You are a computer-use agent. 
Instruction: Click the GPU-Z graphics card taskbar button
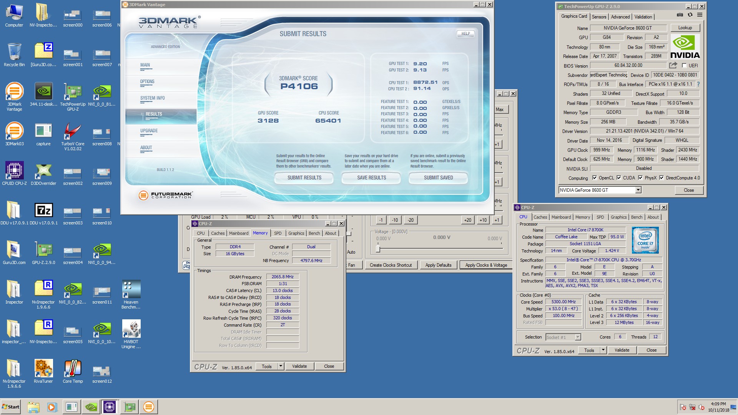click(130, 407)
